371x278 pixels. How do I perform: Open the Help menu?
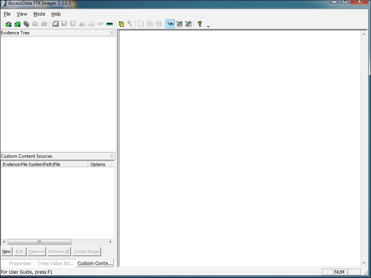56,14
